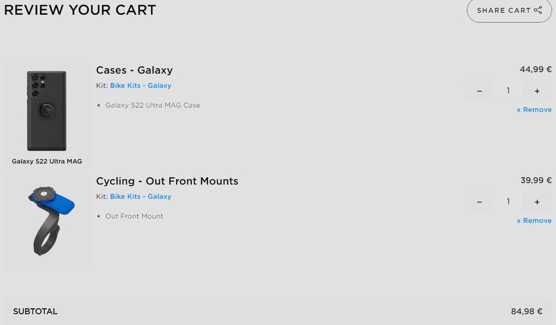The height and width of the screenshot is (325, 556).
Task: Remove the Cases - Galaxy item from cart
Action: [x=534, y=110]
